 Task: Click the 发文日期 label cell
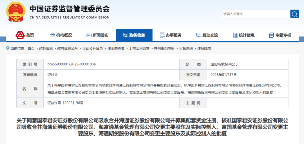[x=193, y=75]
